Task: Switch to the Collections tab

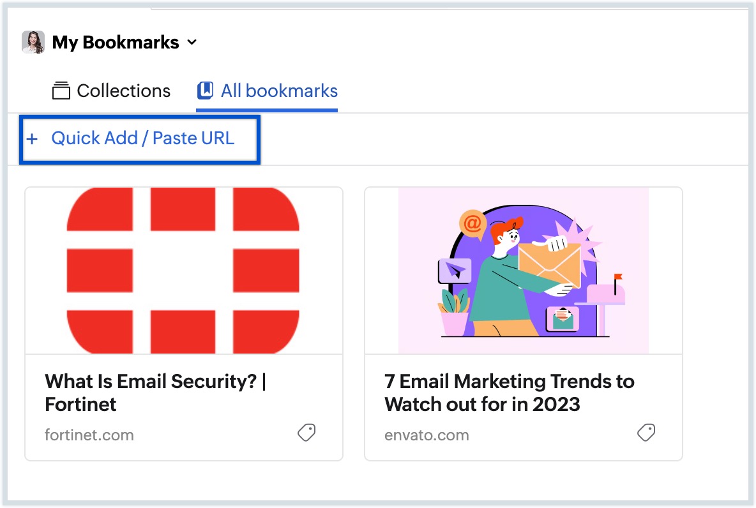Action: pyautogui.click(x=110, y=91)
